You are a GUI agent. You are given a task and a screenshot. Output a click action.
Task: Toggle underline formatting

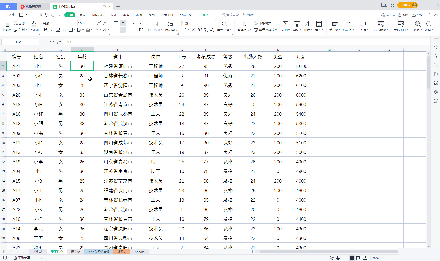[58, 30]
